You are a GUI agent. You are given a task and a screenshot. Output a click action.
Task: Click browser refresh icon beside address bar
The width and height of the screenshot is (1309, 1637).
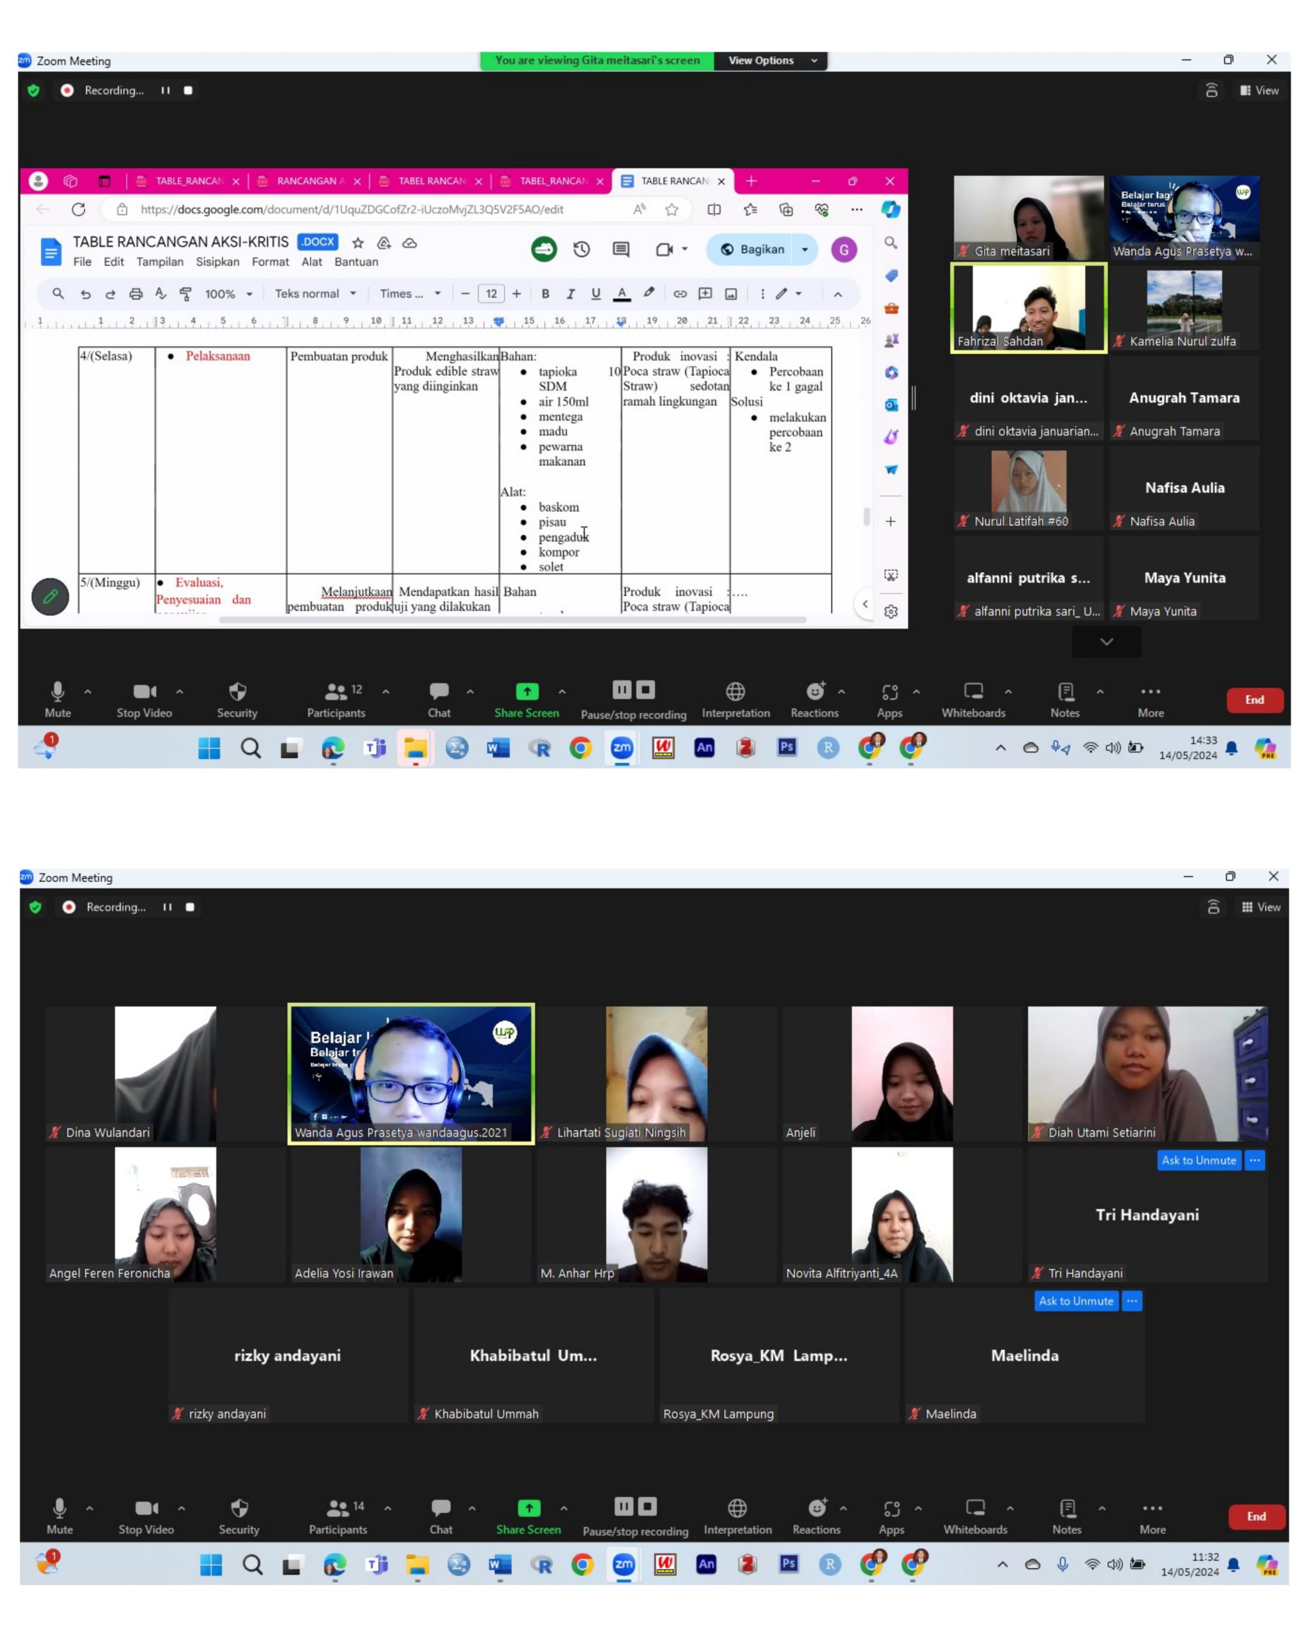point(78,210)
